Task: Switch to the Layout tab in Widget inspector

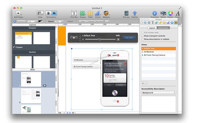Action: [152, 28]
